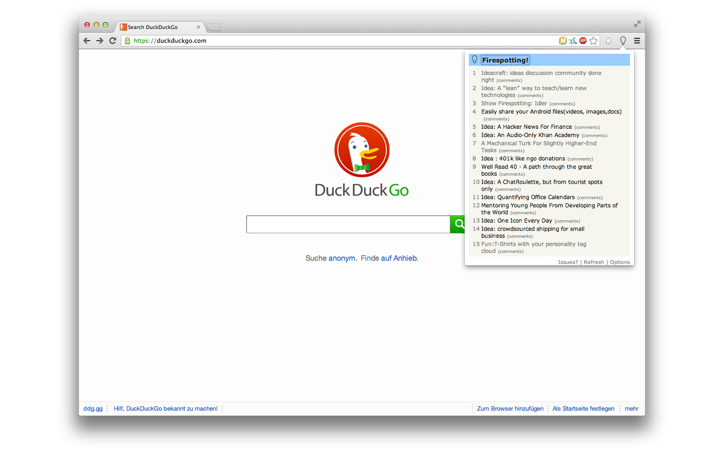Open a new tab via blank tab button

tap(214, 27)
